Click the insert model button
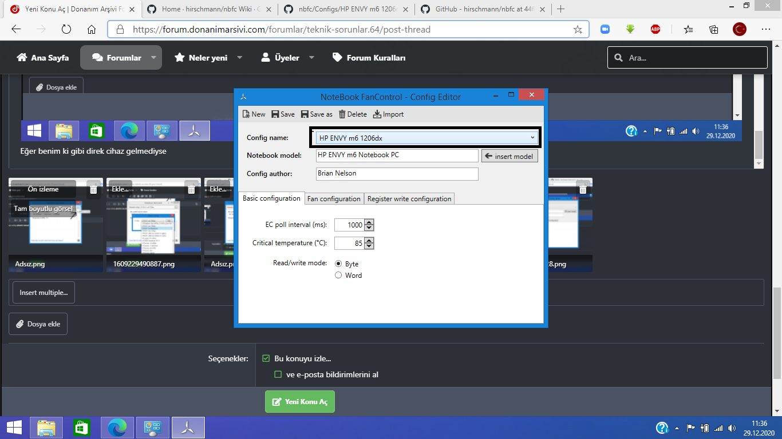The width and height of the screenshot is (782, 439). pyautogui.click(x=510, y=156)
